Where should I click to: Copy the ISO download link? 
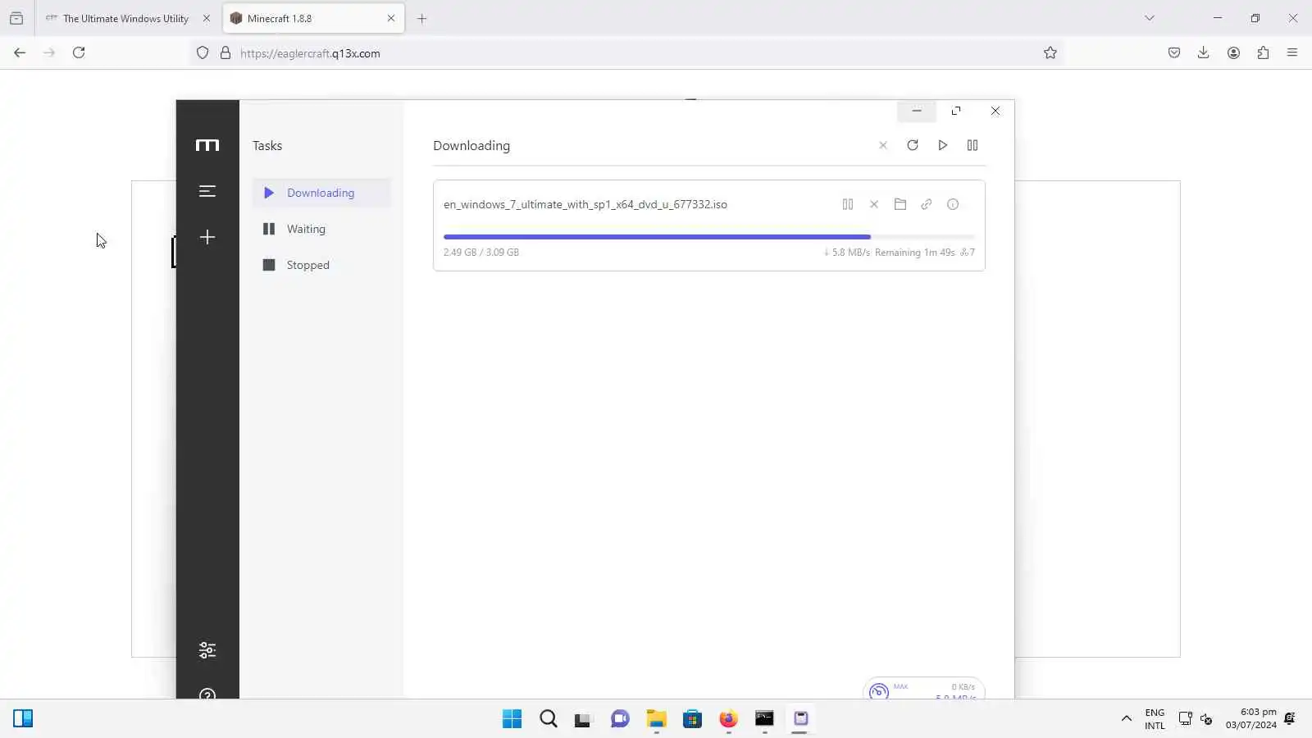(x=927, y=204)
